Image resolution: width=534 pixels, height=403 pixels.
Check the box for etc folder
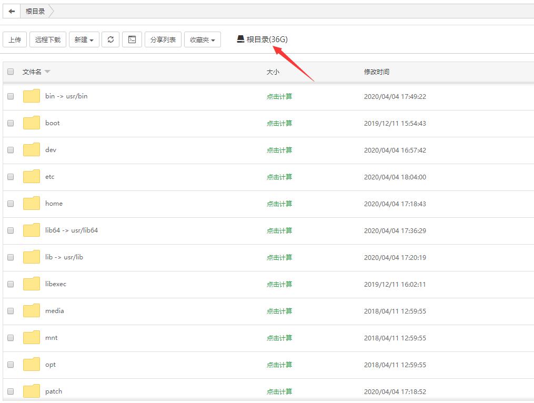tap(11, 176)
